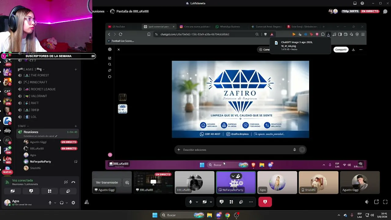Click the 'Describir ediciones' input field
The width and height of the screenshot is (391, 220).
pyautogui.click(x=240, y=150)
